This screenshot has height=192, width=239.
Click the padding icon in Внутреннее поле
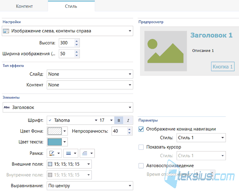coord(50,175)
